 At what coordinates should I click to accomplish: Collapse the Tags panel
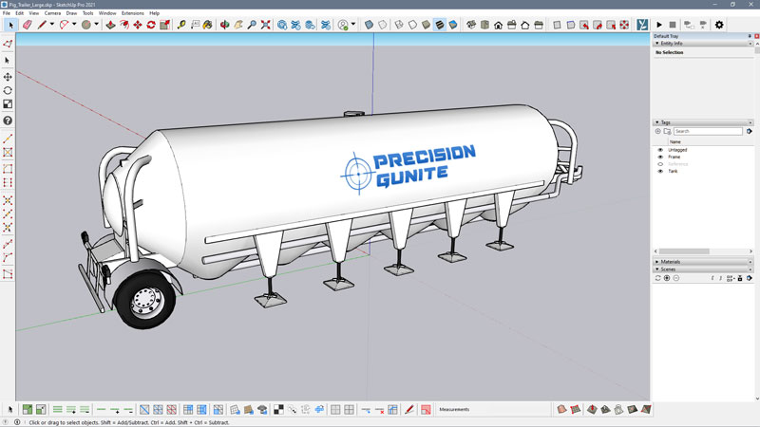click(x=656, y=122)
